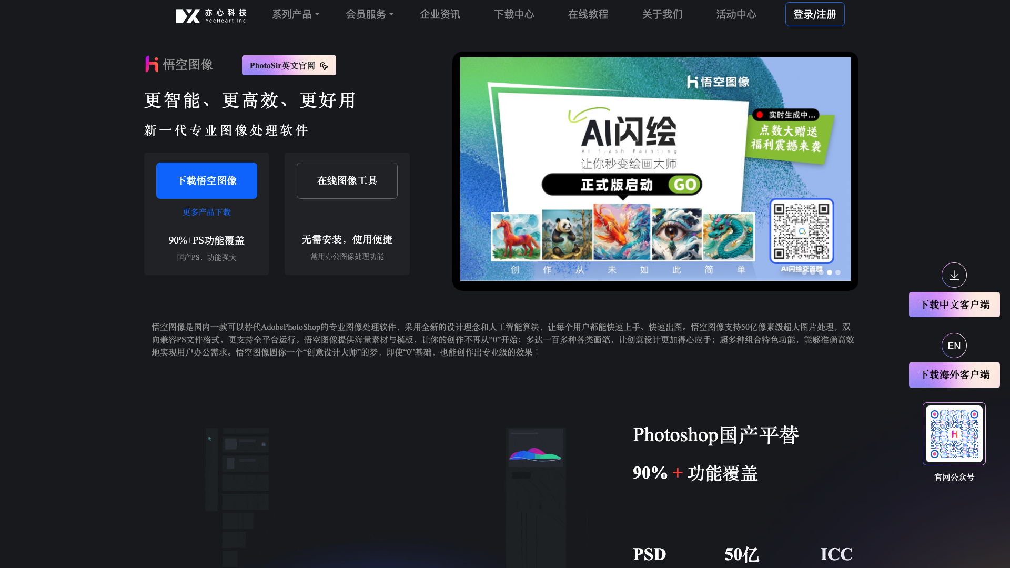The image size is (1010, 568).
Task: Select the second carousel indicator dot
Action: click(x=813, y=272)
